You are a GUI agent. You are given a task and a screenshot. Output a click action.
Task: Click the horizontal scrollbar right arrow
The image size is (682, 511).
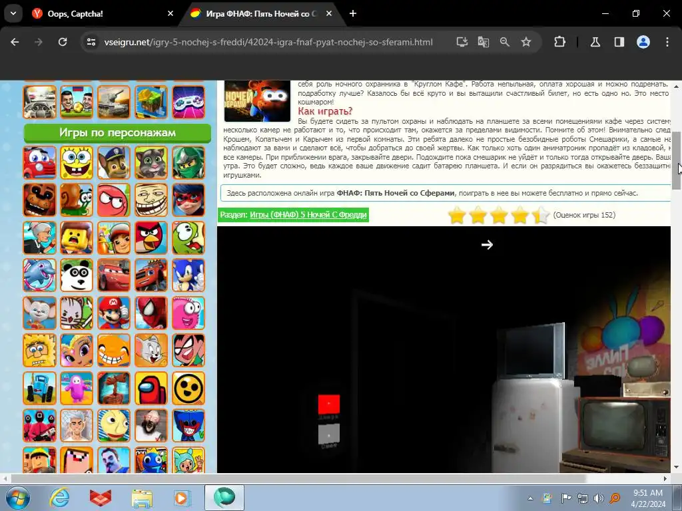(665, 479)
